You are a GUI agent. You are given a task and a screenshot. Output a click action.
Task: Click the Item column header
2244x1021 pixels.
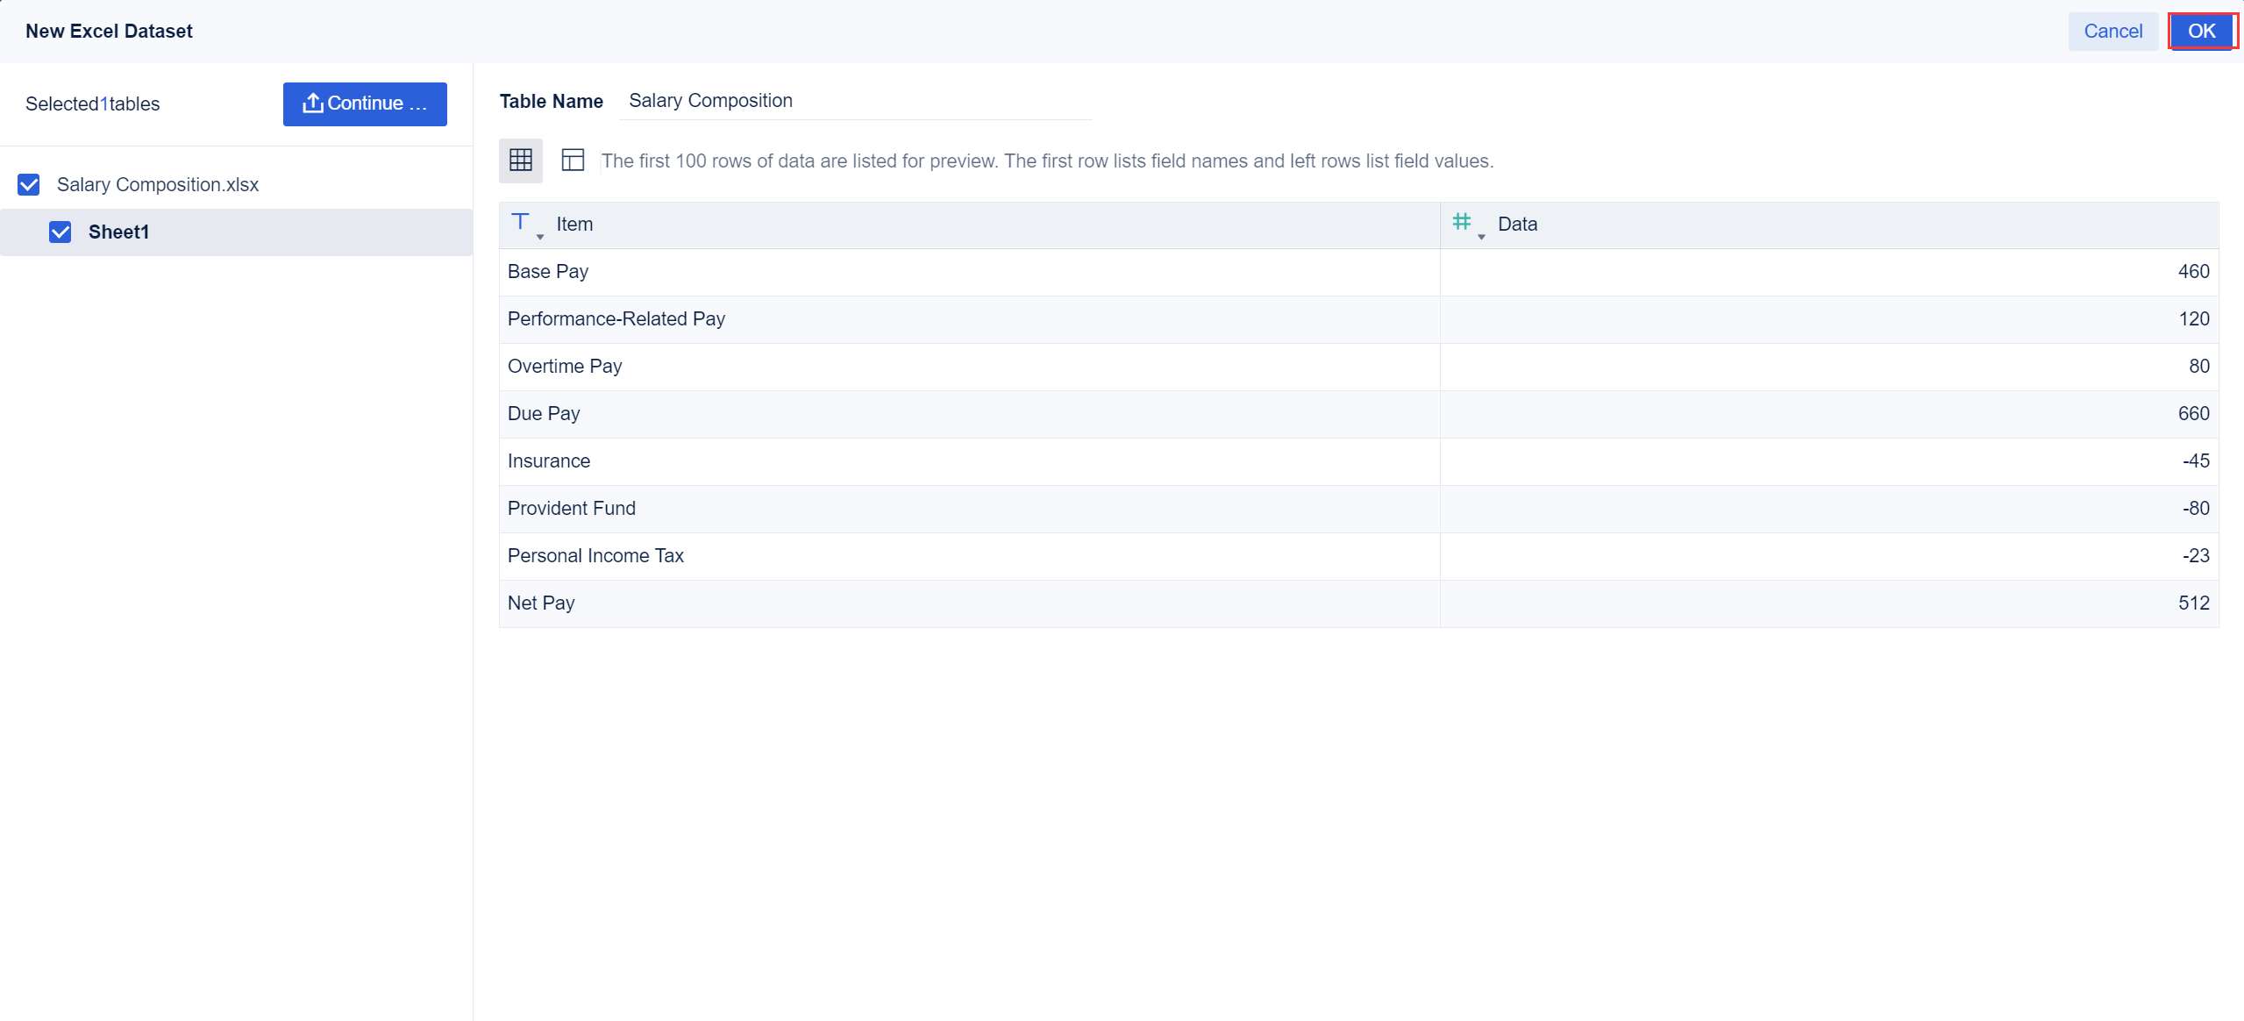574,224
